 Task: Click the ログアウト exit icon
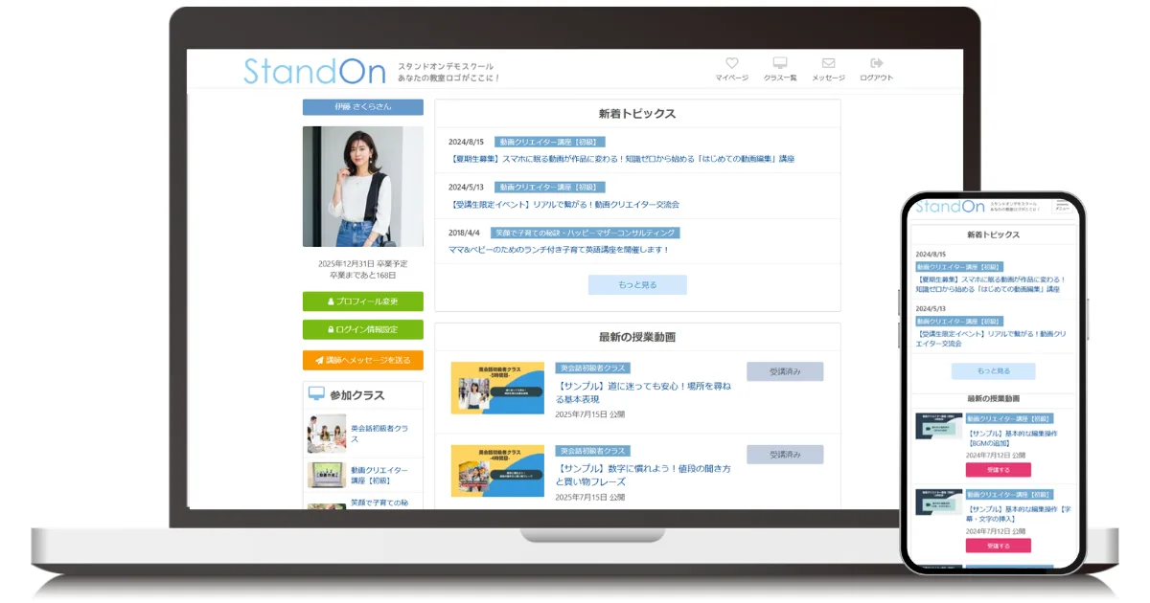876,64
